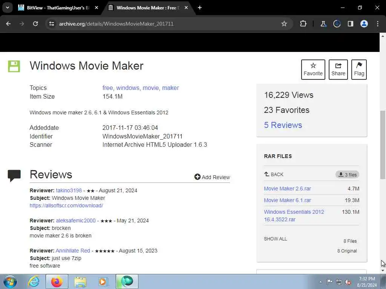This screenshot has height=289, width=386.
Task: Open Chrome Labs flask icon
Action: tap(323, 24)
